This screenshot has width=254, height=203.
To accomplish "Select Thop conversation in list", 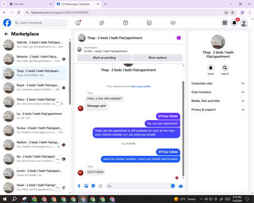I will click(34, 74).
